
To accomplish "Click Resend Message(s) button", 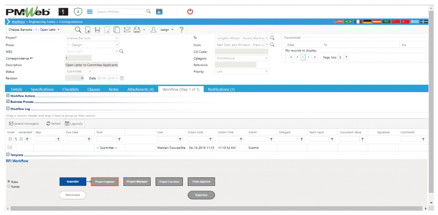I will [x=24, y=124].
